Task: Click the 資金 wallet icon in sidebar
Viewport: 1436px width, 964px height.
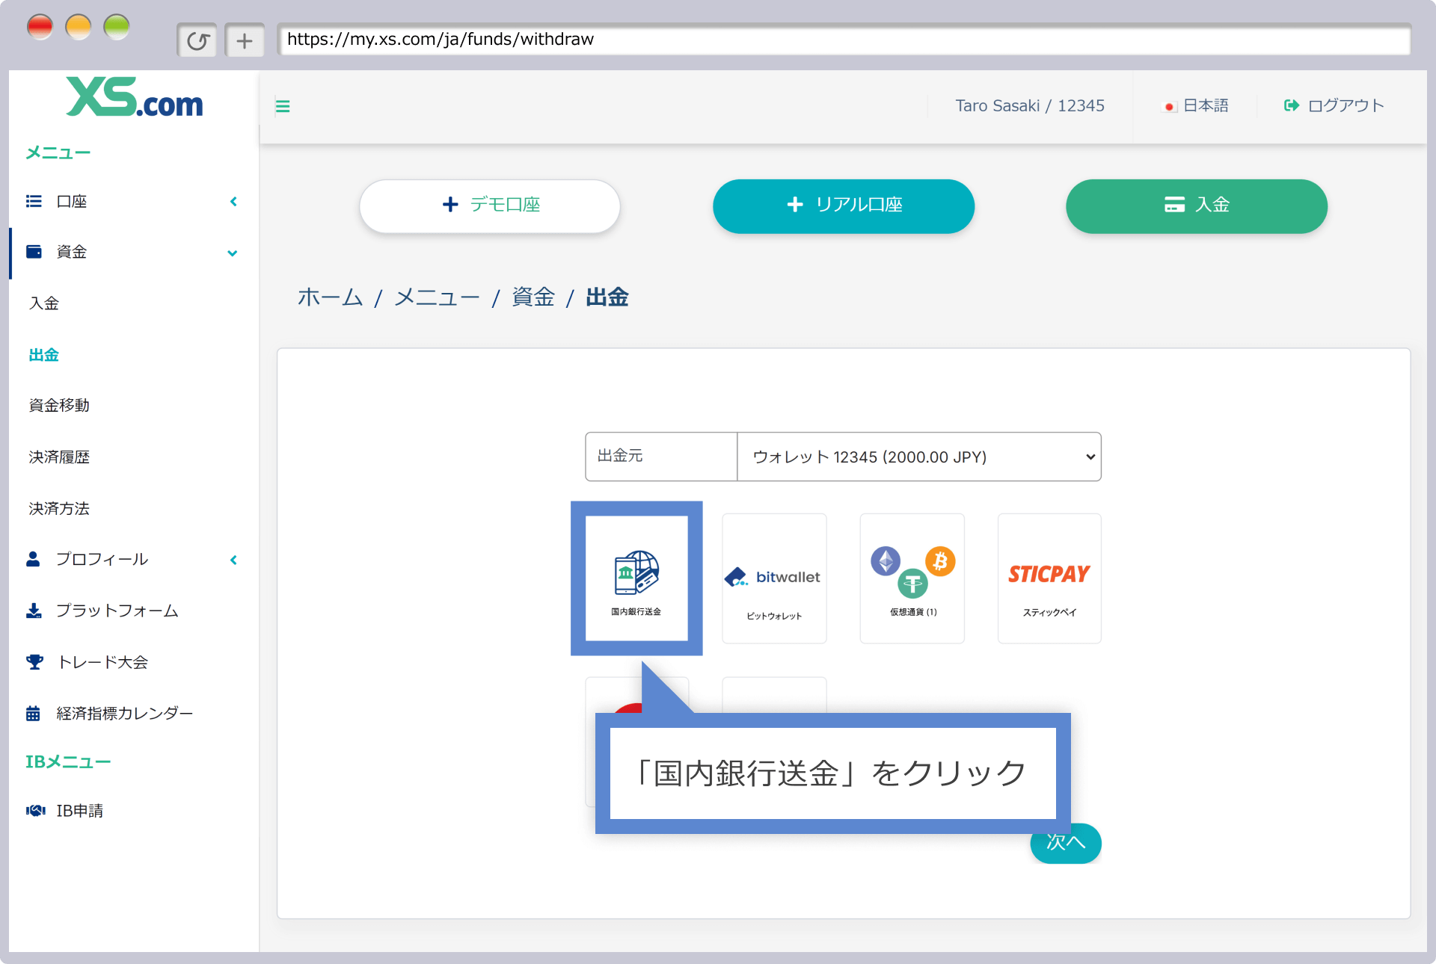Action: pyautogui.click(x=34, y=252)
